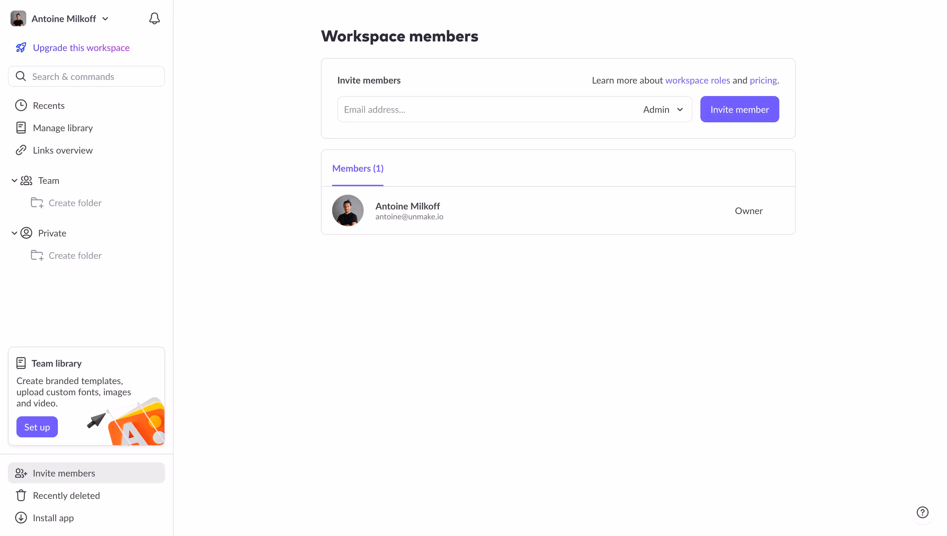
Task: Open the help question mark icon
Action: 922,512
